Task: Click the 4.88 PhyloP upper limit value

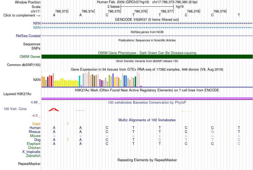Action: [34, 102]
